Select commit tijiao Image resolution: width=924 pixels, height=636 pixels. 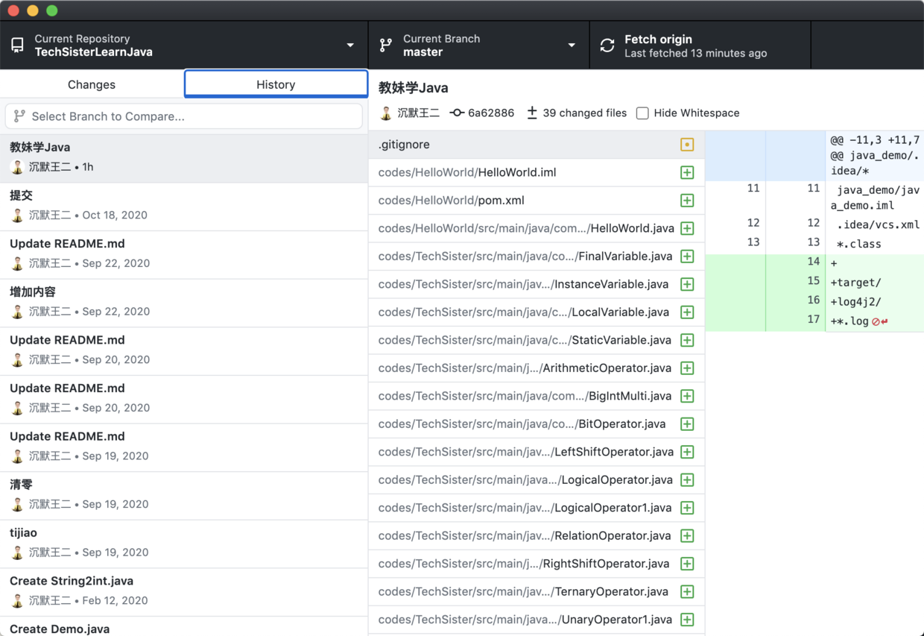tap(184, 544)
